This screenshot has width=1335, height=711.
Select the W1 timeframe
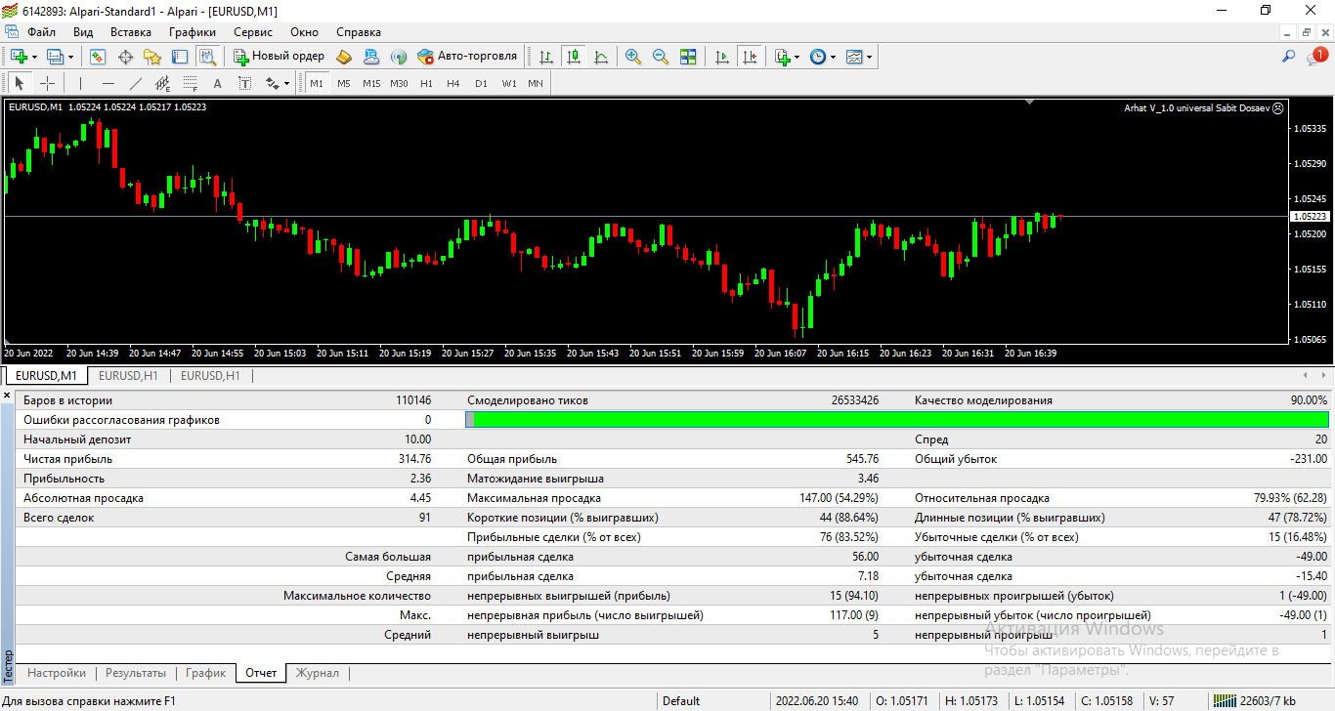509,83
